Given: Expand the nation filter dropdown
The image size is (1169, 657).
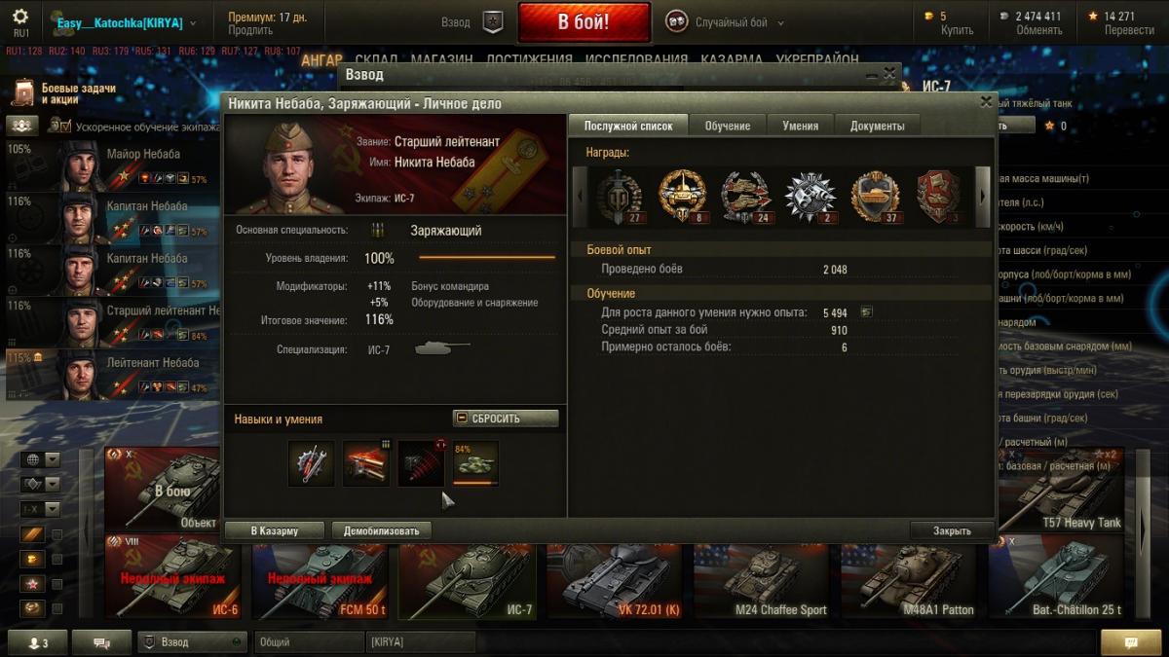Looking at the screenshot, I should click(x=53, y=459).
